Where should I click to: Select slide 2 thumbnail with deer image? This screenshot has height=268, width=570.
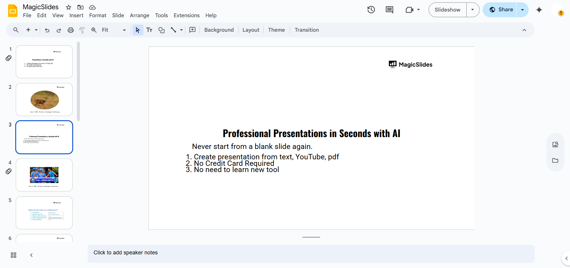click(x=44, y=100)
